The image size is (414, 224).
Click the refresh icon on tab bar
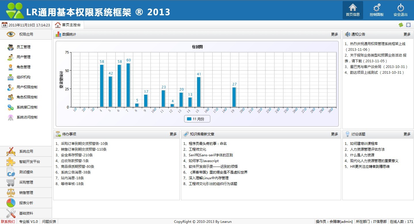[401, 25]
